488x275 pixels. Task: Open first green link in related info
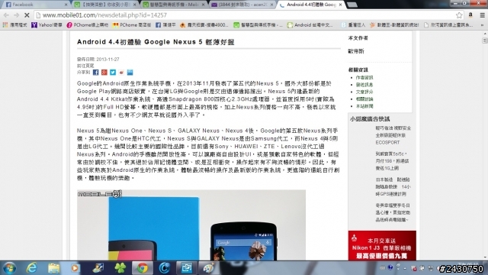coord(364,77)
